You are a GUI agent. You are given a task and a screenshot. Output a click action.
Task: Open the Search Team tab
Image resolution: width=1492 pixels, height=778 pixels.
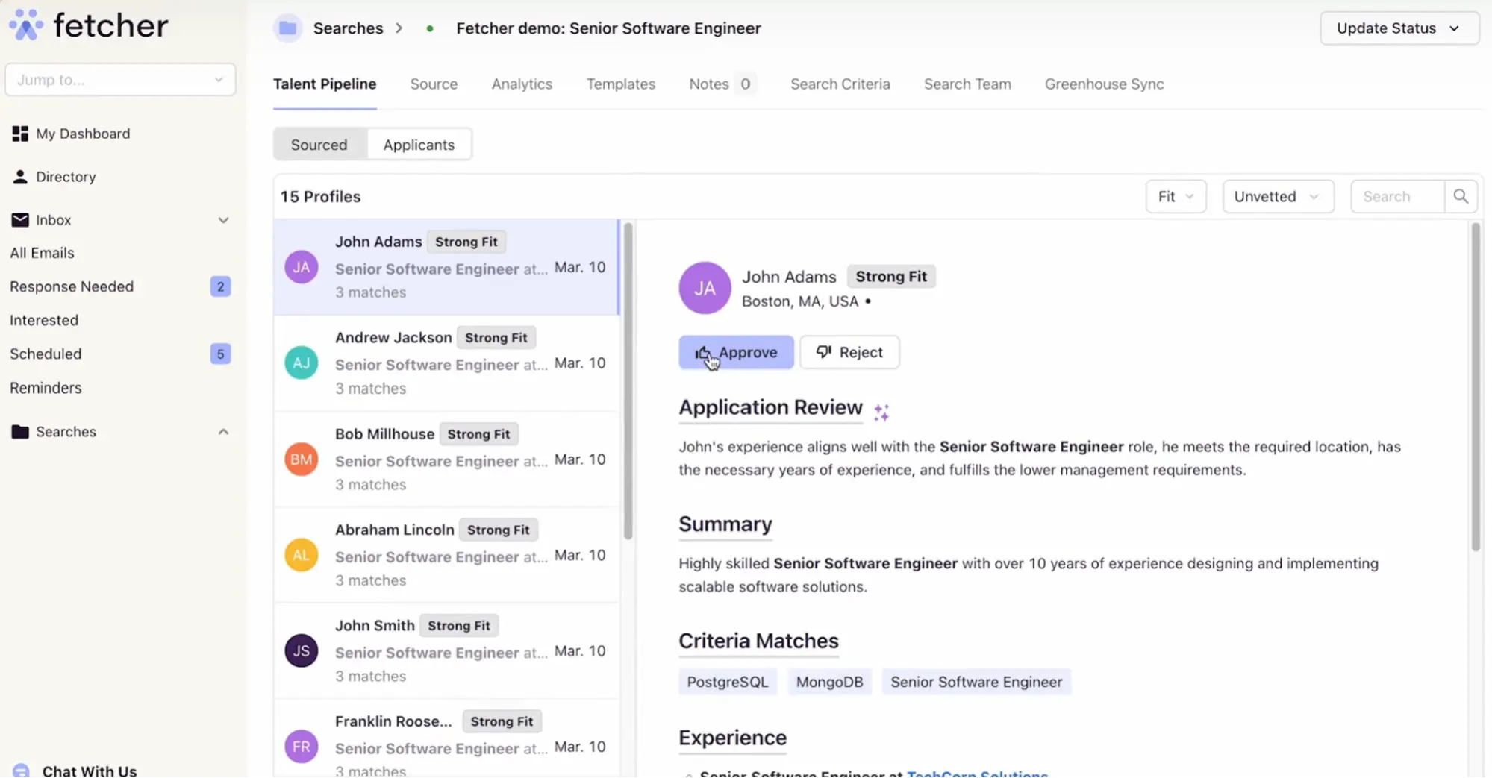[967, 84]
